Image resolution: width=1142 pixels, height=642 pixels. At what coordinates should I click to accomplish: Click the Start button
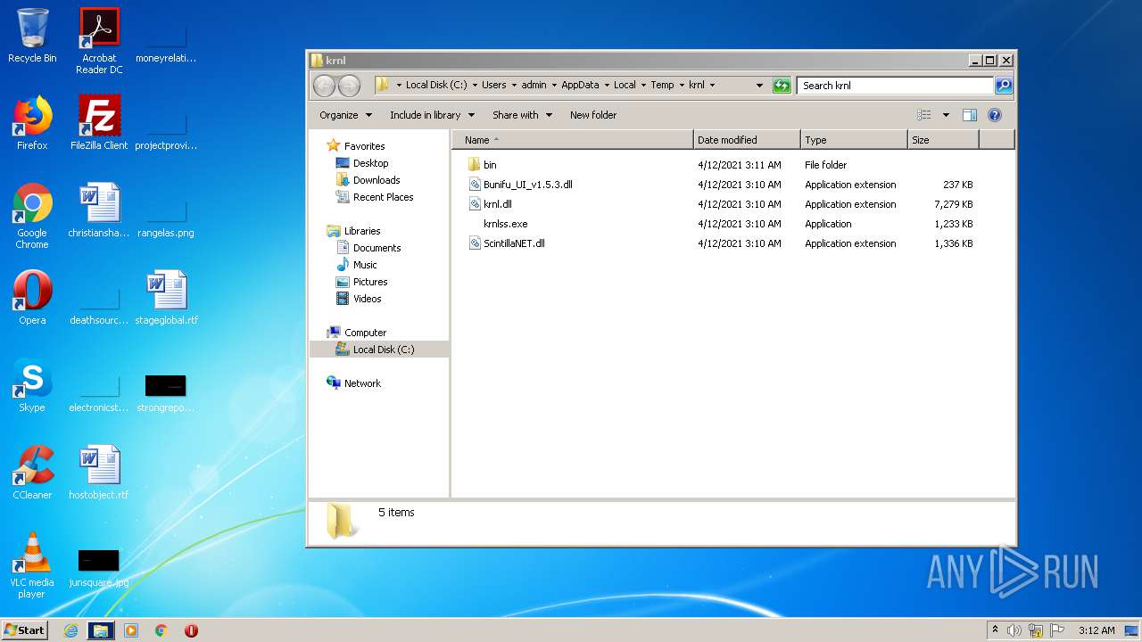click(x=25, y=630)
